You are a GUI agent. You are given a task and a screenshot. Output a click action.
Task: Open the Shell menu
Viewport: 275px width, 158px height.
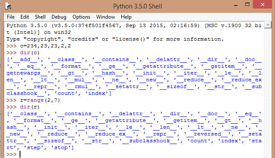click(x=40, y=17)
